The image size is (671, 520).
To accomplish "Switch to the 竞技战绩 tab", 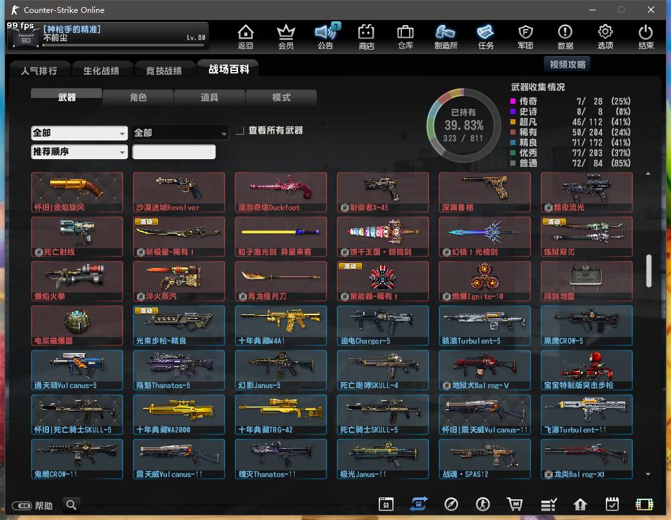I will click(164, 70).
